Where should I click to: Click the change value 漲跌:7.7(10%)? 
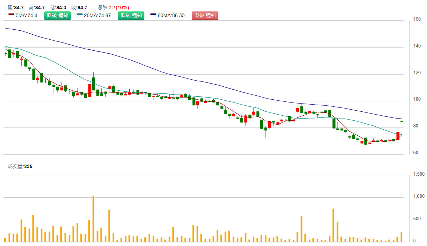(x=113, y=7)
